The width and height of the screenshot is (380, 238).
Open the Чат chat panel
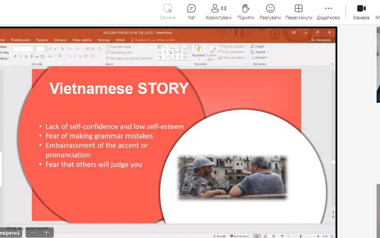tap(191, 11)
